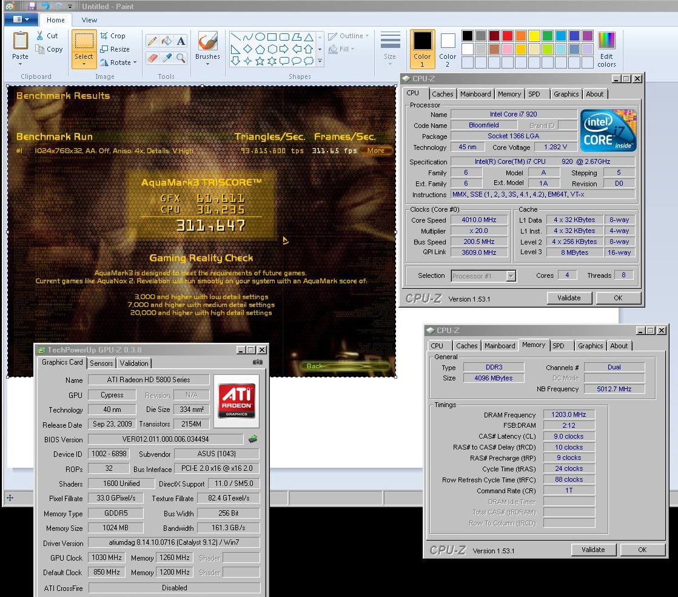Click Validate in the CPU-Z processor window

click(569, 298)
